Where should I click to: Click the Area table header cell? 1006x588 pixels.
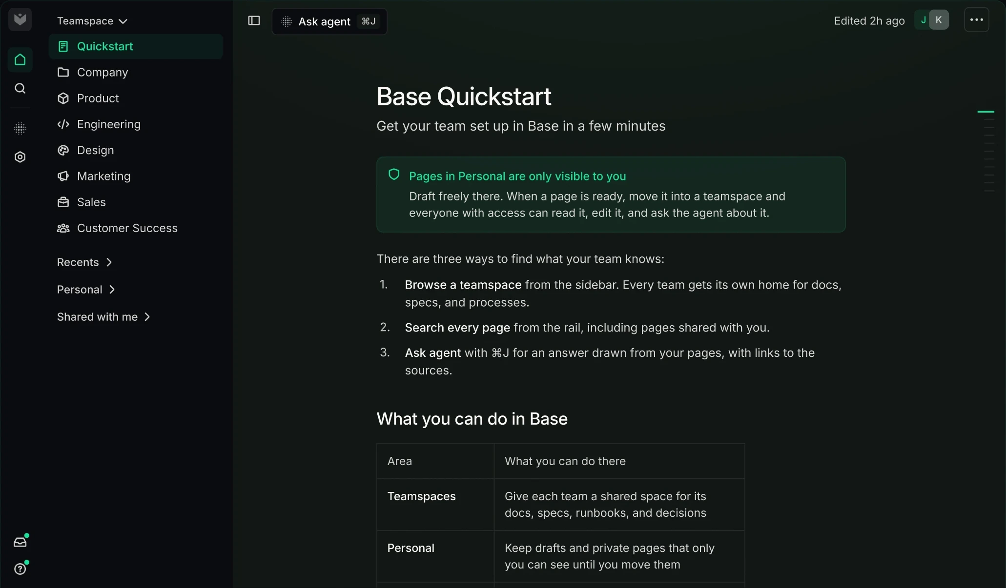point(435,461)
